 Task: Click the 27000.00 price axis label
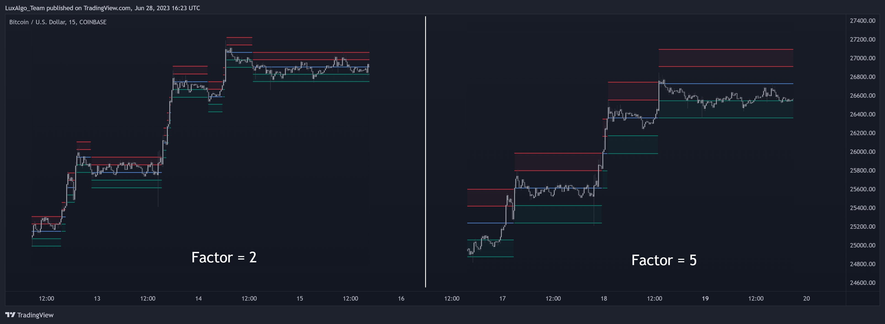tap(862, 58)
